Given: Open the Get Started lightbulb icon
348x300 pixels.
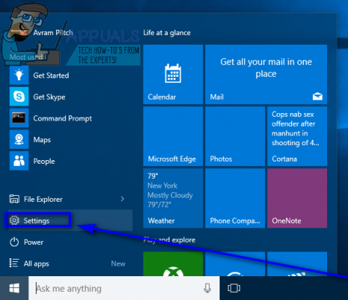Looking at the screenshot, I should click(19, 75).
